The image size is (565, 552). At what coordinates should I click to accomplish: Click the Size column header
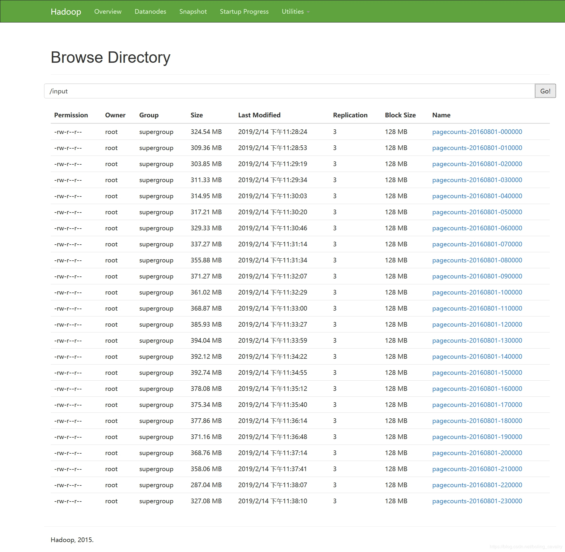[x=196, y=115]
